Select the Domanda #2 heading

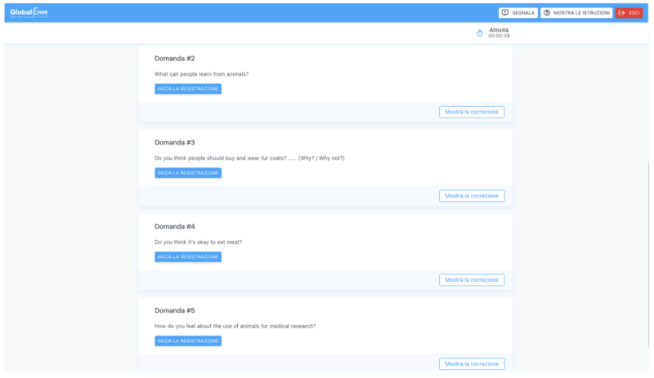point(174,59)
